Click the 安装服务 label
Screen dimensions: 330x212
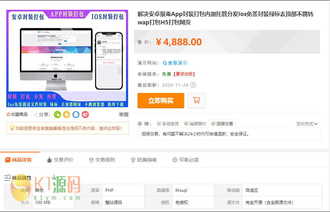[148, 74]
